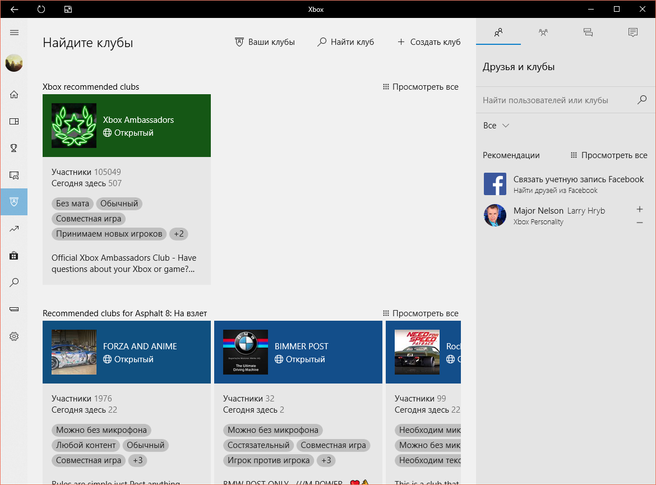Open FORZA AND ANIME club
Image resolution: width=656 pixels, height=485 pixels.
point(127,352)
